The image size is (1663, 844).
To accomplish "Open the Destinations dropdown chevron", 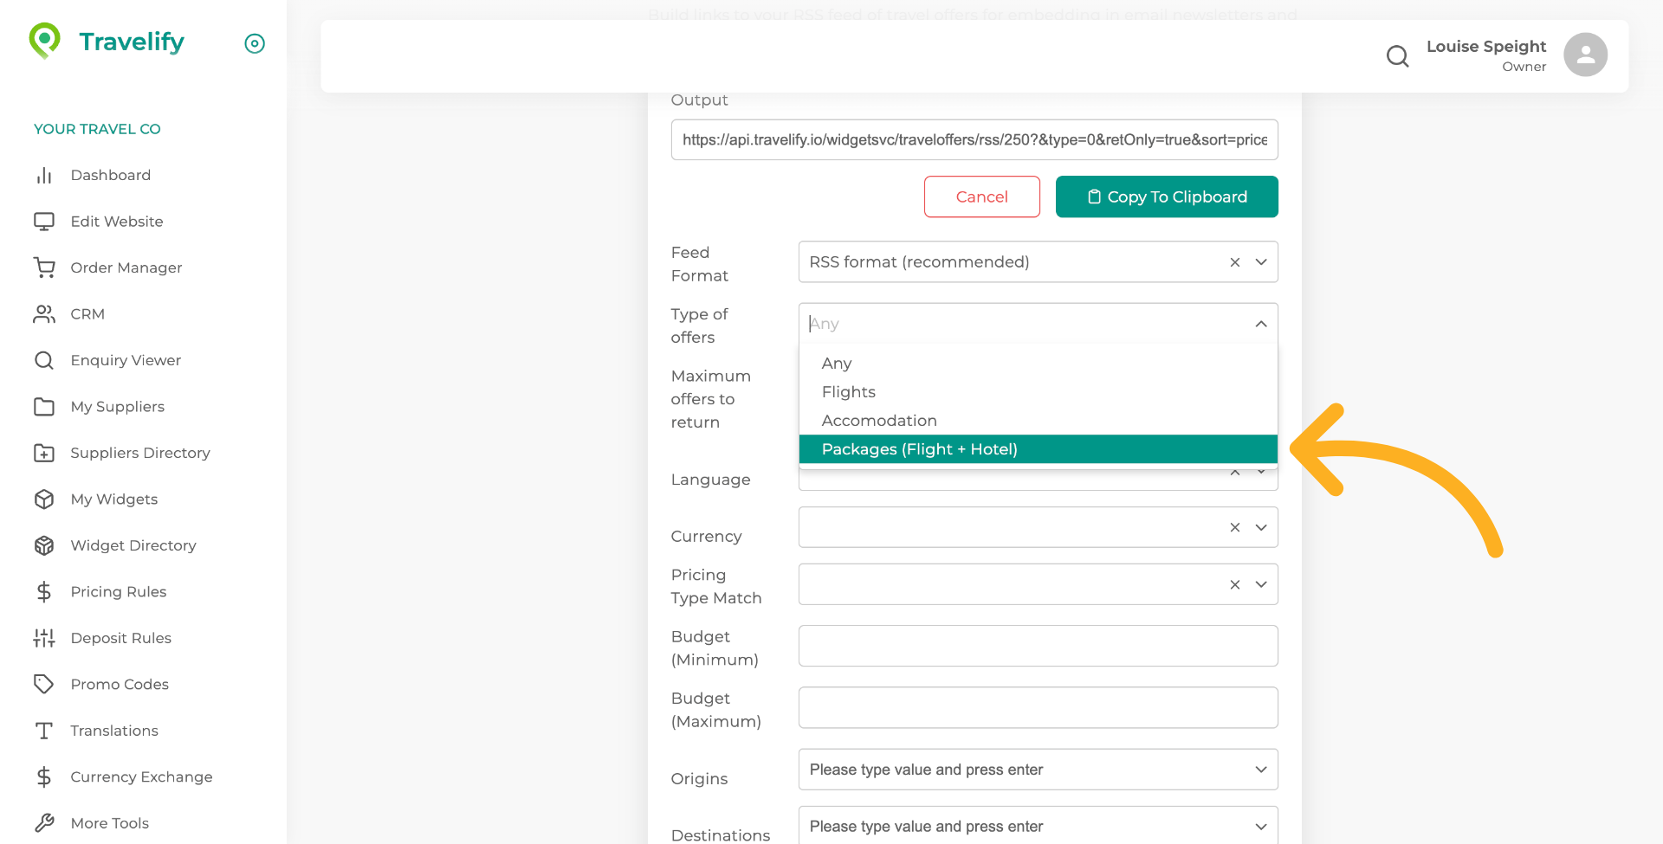I will (x=1261, y=826).
